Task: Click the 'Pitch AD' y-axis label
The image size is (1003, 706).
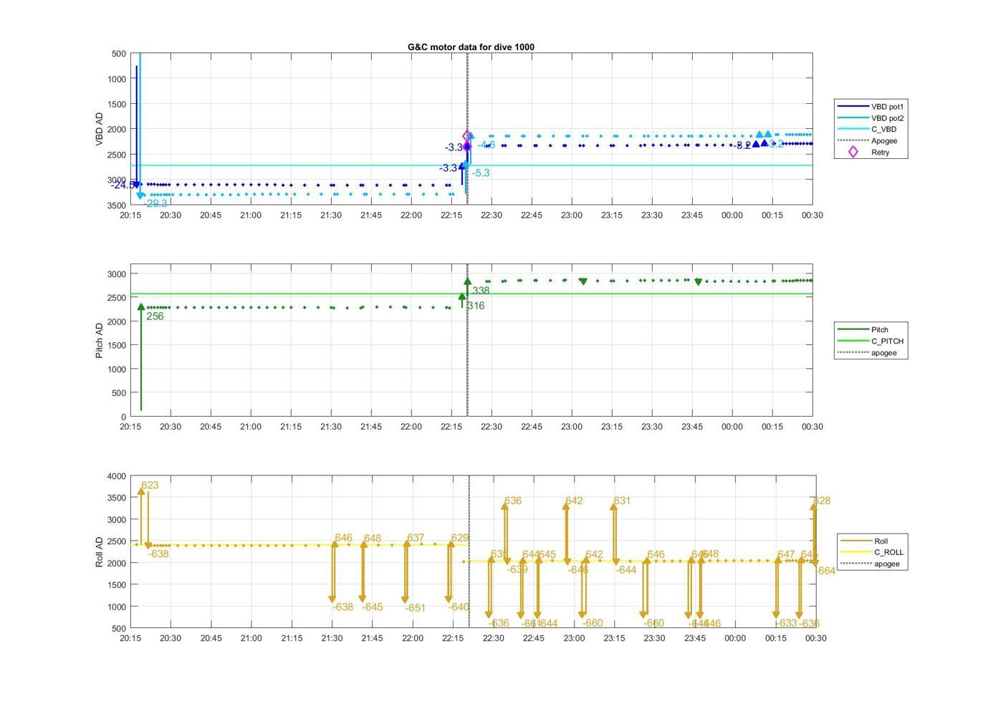Action: click(99, 340)
